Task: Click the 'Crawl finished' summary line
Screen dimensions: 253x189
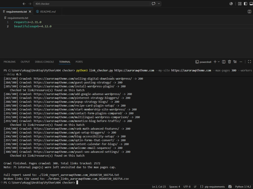Action: click(x=52, y=163)
